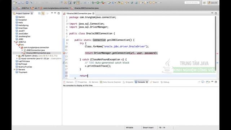231x130 pixels.
Task: Click Writable in the status bar
Action: point(130,127)
